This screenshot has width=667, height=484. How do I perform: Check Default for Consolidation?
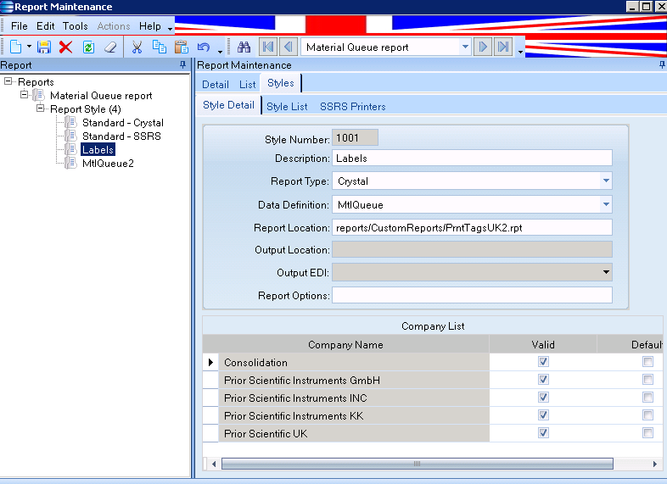tap(647, 362)
